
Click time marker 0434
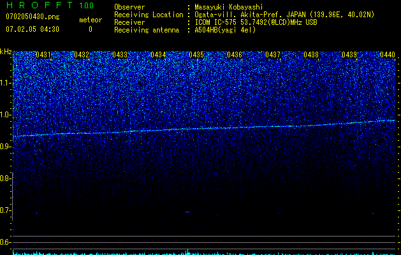(158, 55)
